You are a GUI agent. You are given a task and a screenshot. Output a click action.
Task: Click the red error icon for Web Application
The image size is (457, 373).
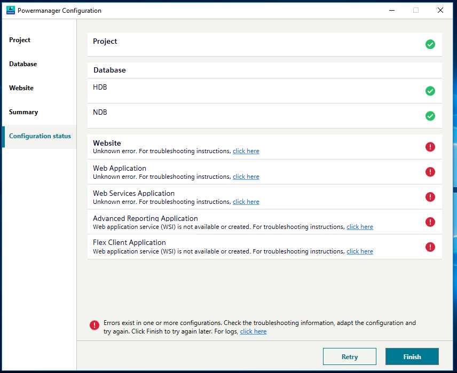(x=430, y=172)
